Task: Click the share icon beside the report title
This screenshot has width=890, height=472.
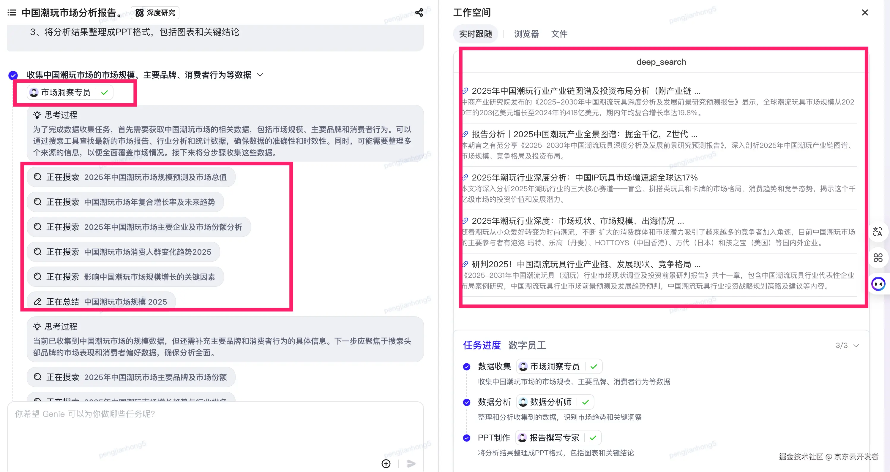Action: pos(419,13)
